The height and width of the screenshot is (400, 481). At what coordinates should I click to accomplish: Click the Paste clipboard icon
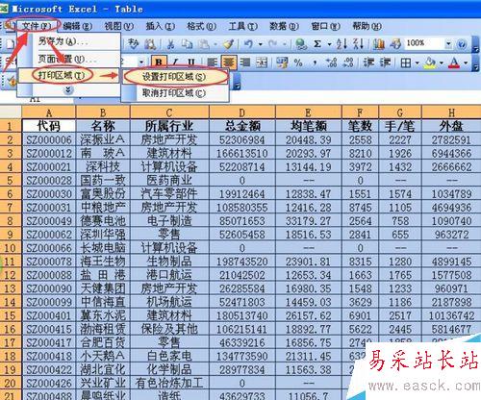coord(203,44)
